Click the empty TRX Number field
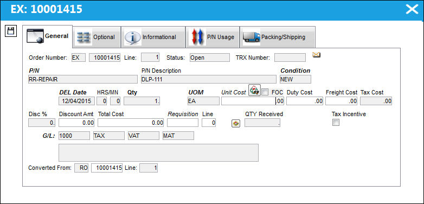The image size is (424, 204). click(290, 58)
